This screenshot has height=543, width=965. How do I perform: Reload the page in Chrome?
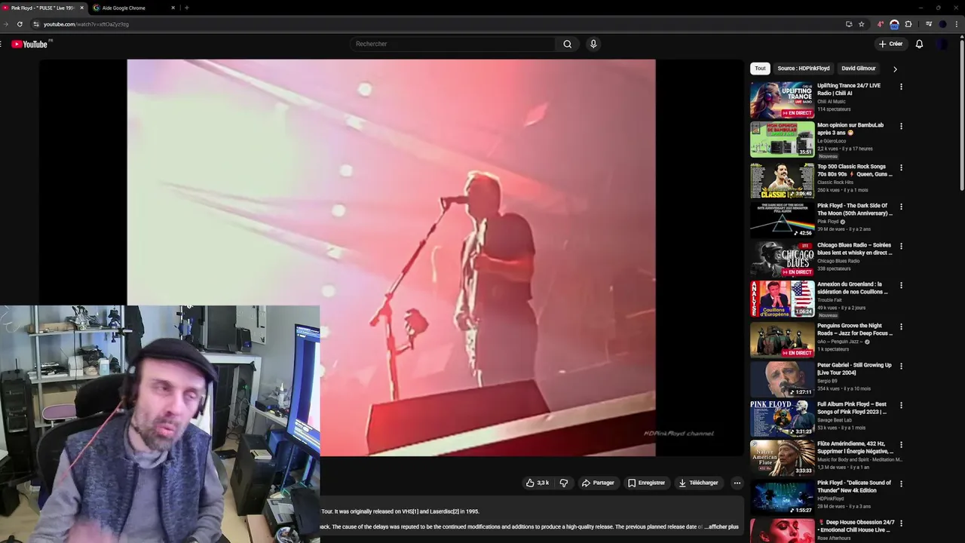pyautogui.click(x=20, y=24)
